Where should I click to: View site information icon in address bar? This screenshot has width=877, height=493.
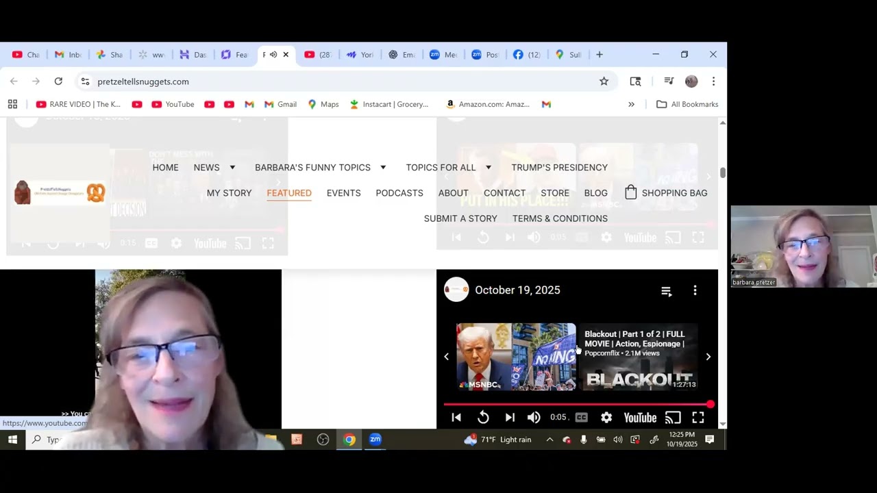[85, 81]
